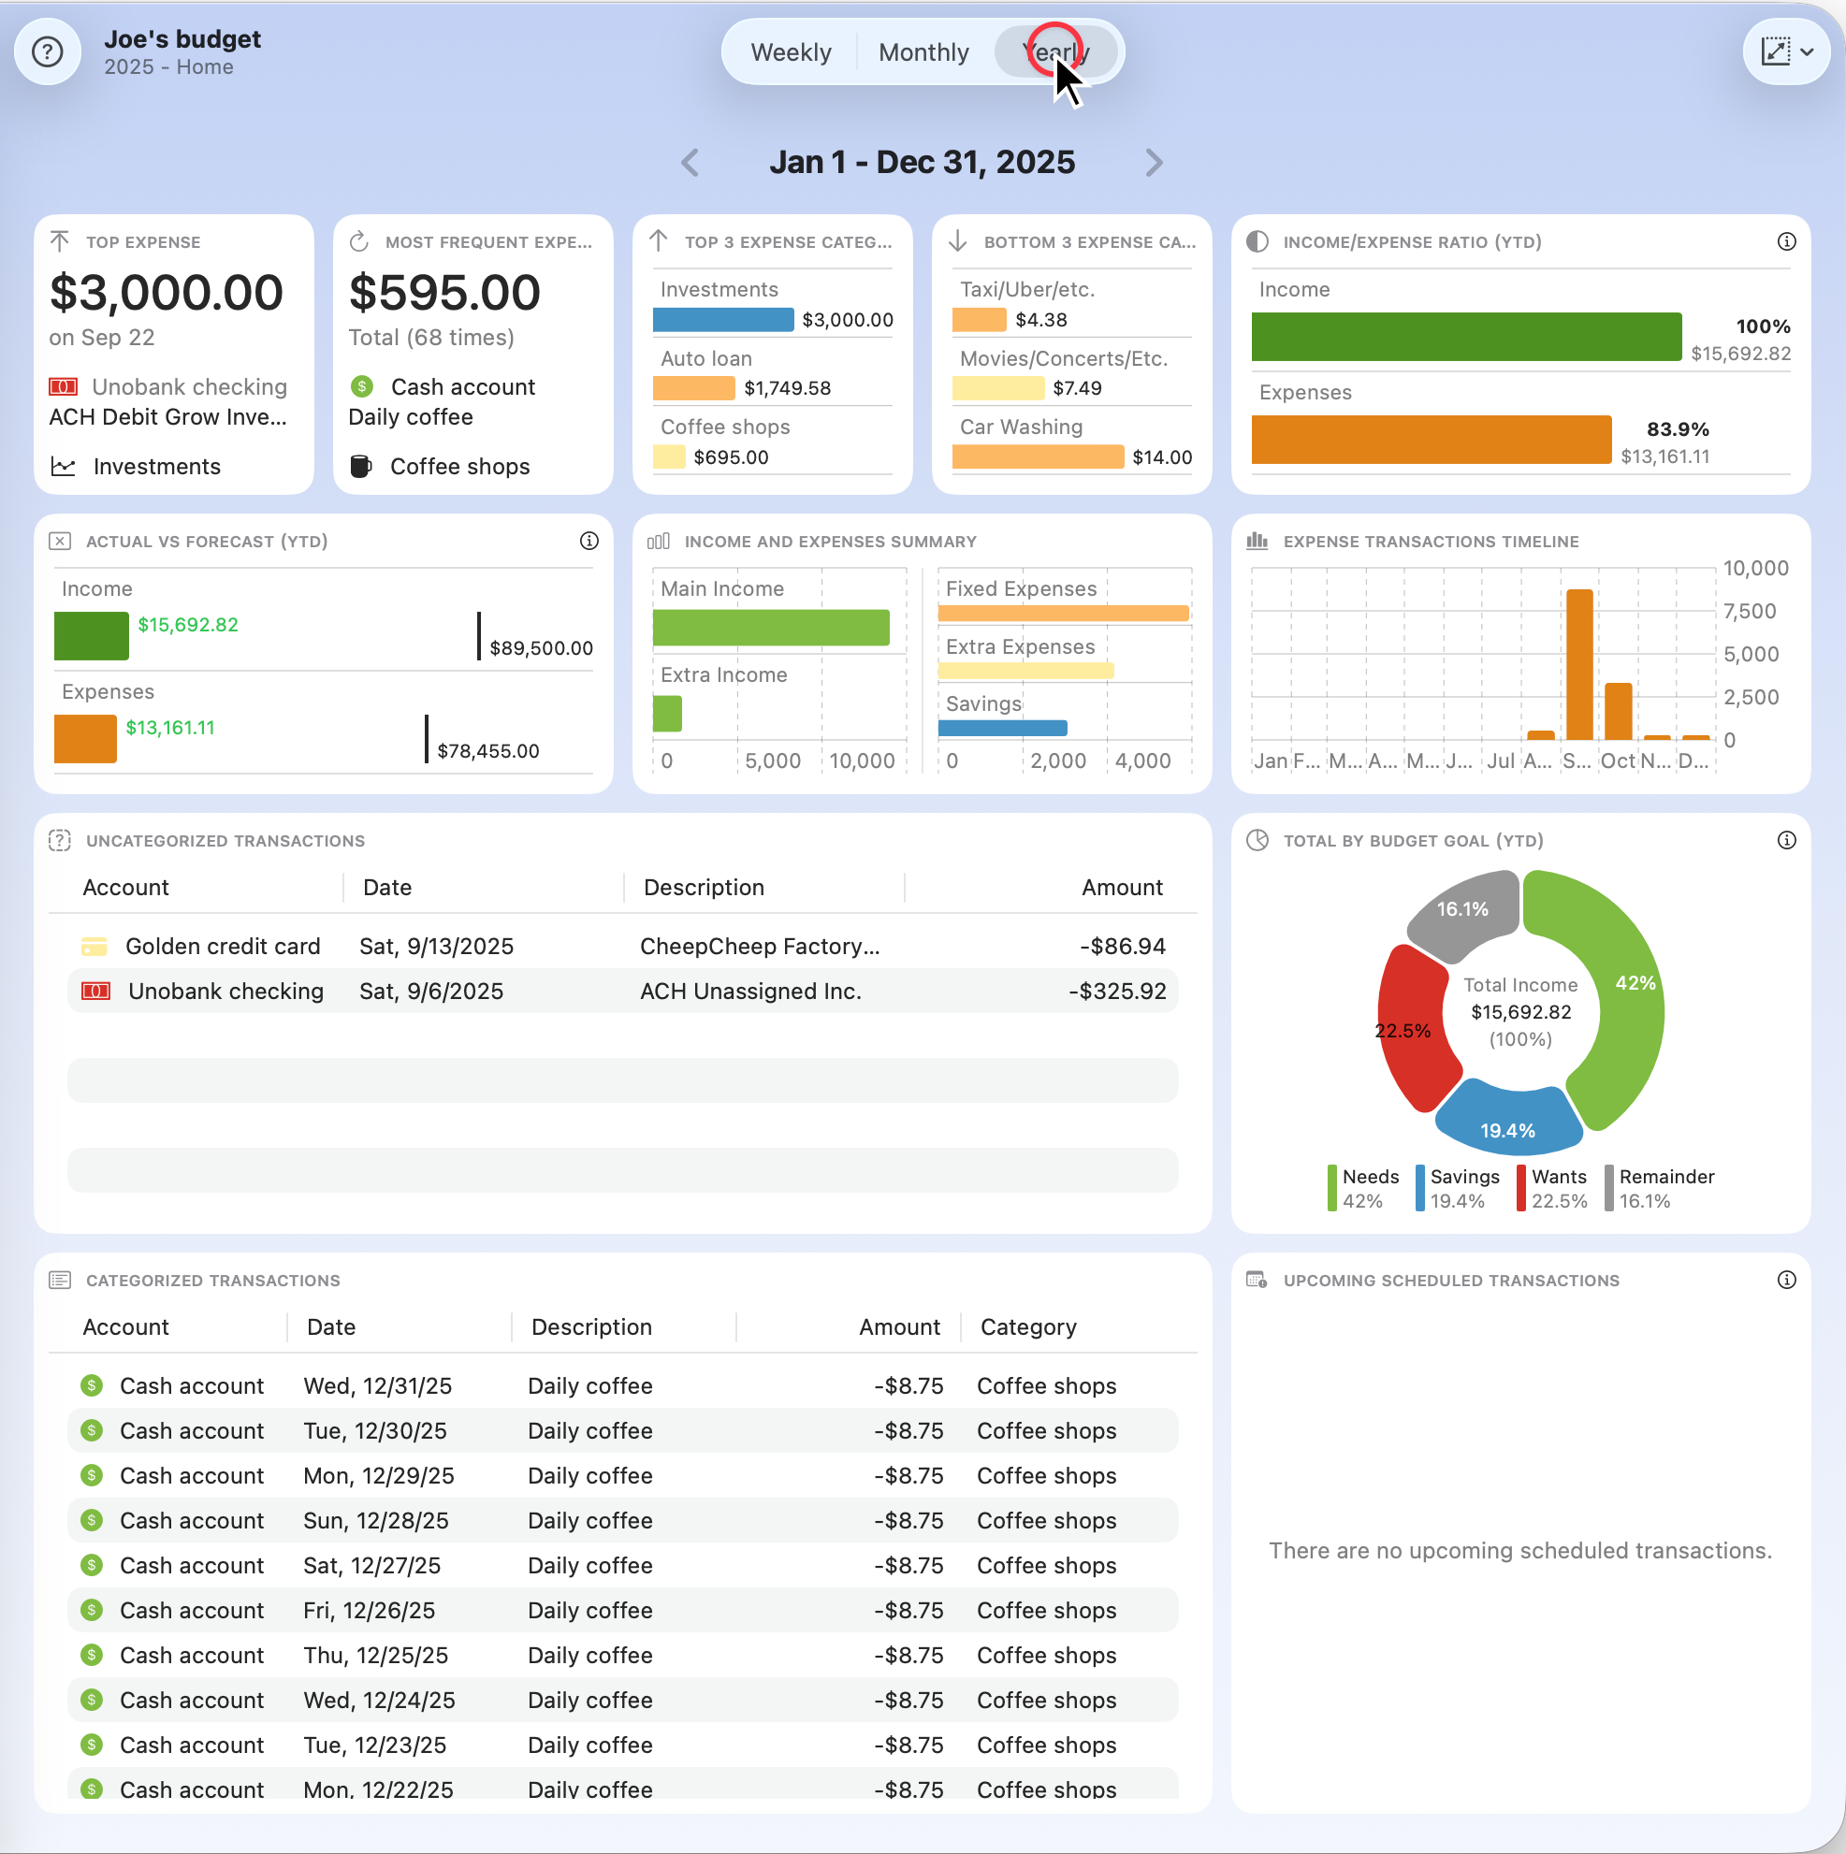Image resolution: width=1846 pixels, height=1854 pixels.
Task: Click the info icon on Upcoming Scheduled Transactions
Action: [x=1786, y=1281]
